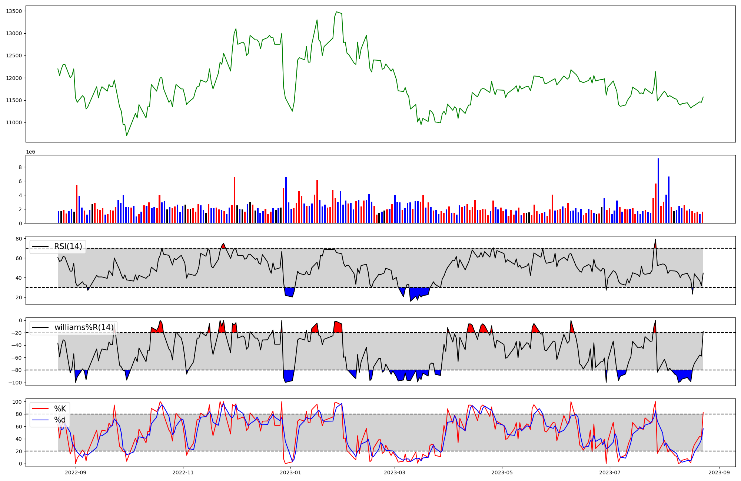
Task: Click the %K legend entry text
Action: click(60, 409)
